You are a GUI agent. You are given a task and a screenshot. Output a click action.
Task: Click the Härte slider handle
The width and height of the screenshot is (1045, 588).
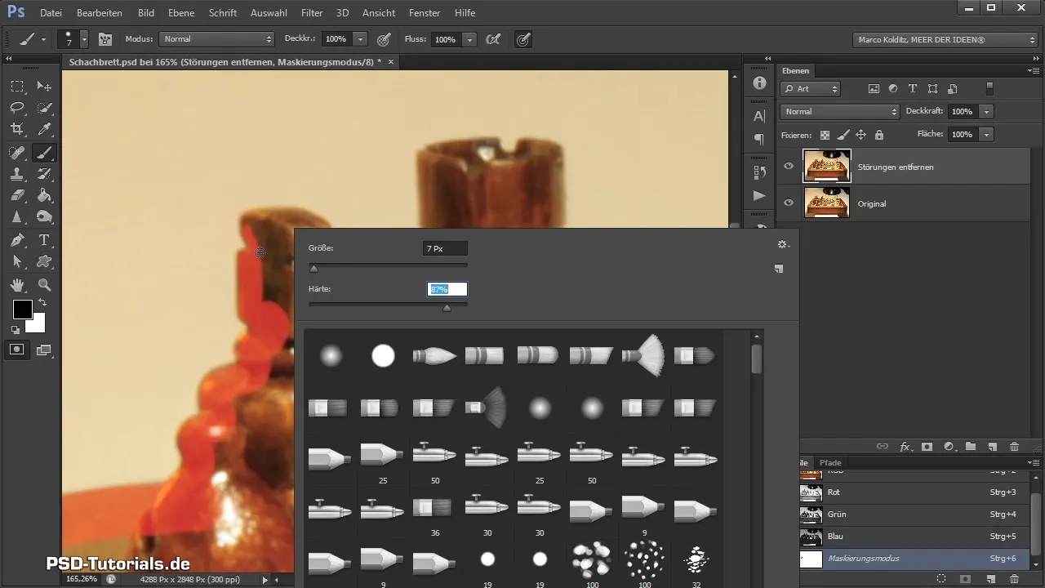447,308
